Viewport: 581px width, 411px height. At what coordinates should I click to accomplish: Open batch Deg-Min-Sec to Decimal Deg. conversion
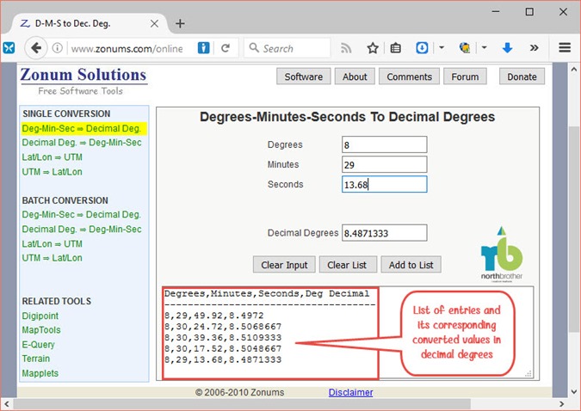coord(82,215)
